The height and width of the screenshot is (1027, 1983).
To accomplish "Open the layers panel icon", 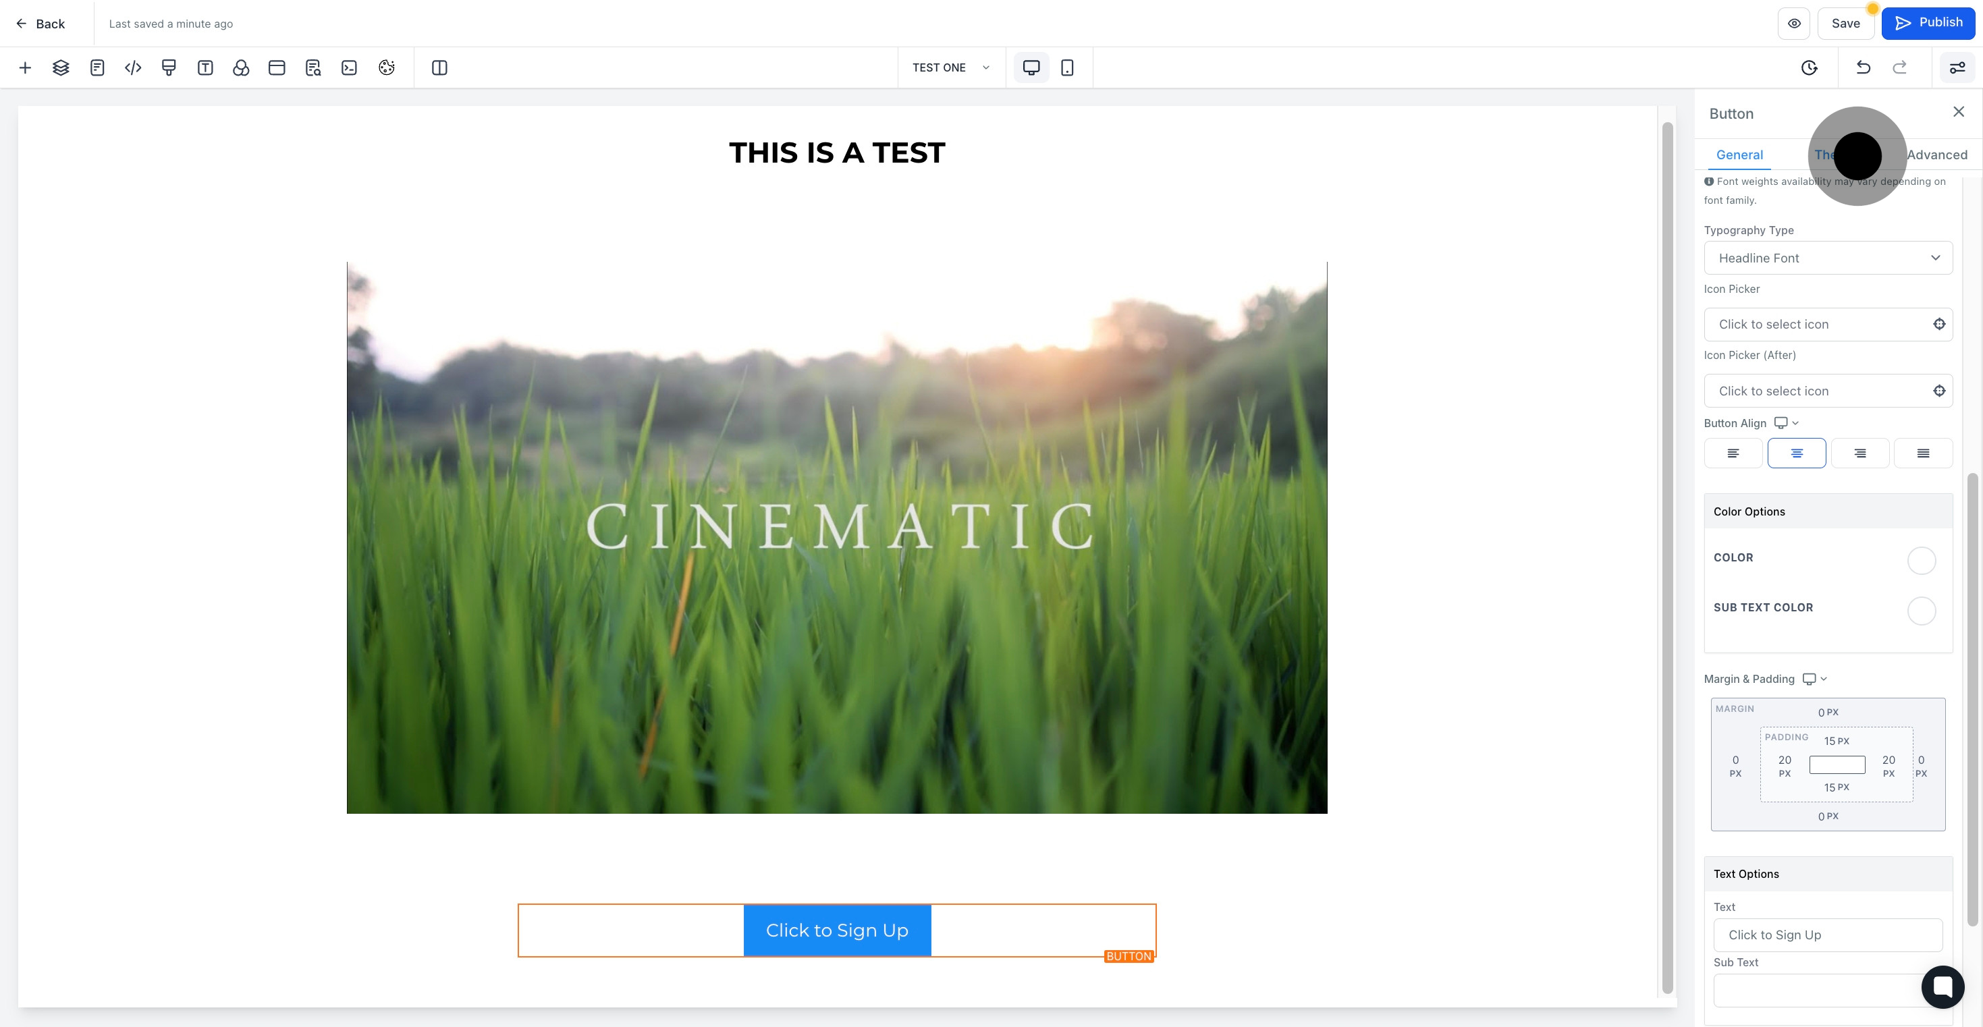I will point(61,67).
